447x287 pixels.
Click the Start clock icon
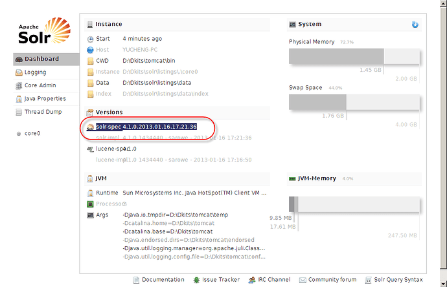[x=90, y=39]
